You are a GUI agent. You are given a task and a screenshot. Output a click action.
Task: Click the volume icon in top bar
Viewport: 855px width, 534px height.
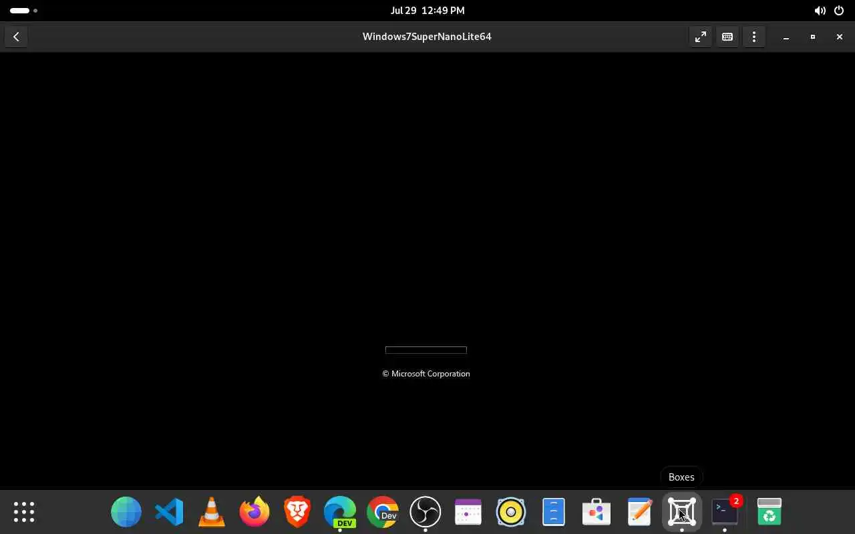(820, 11)
